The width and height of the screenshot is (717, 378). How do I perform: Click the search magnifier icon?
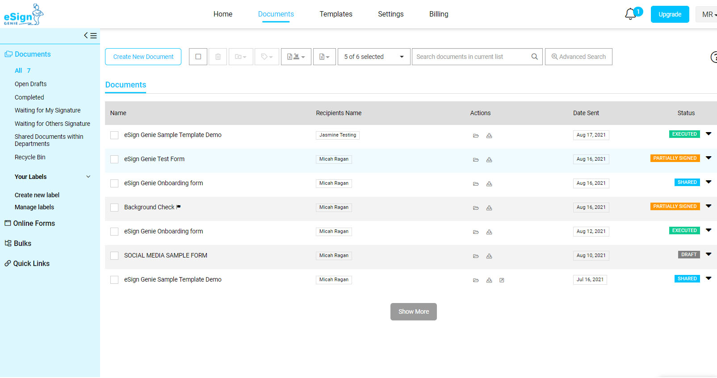[534, 57]
